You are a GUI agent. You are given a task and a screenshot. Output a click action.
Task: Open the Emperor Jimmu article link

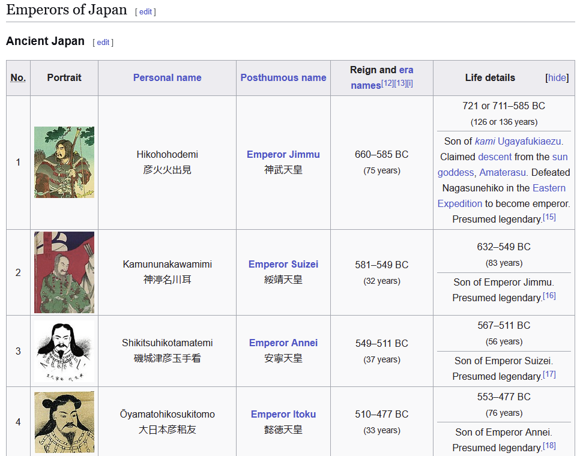(283, 155)
